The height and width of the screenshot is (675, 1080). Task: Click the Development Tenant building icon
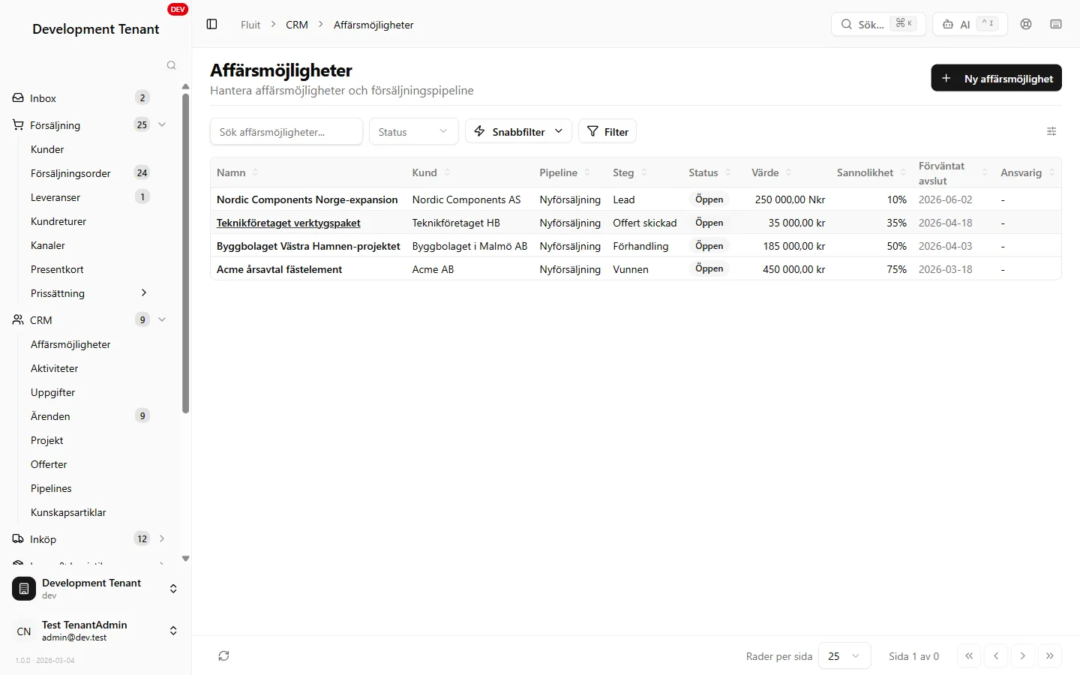coord(24,589)
